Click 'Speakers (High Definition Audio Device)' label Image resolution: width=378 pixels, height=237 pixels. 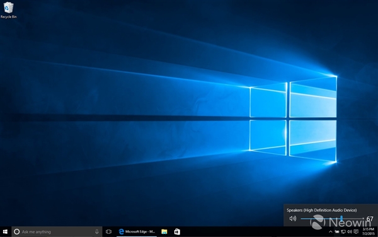(321, 211)
